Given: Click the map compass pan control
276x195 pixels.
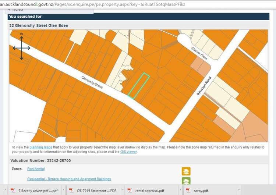Looking at the screenshot, I should pos(21,48).
